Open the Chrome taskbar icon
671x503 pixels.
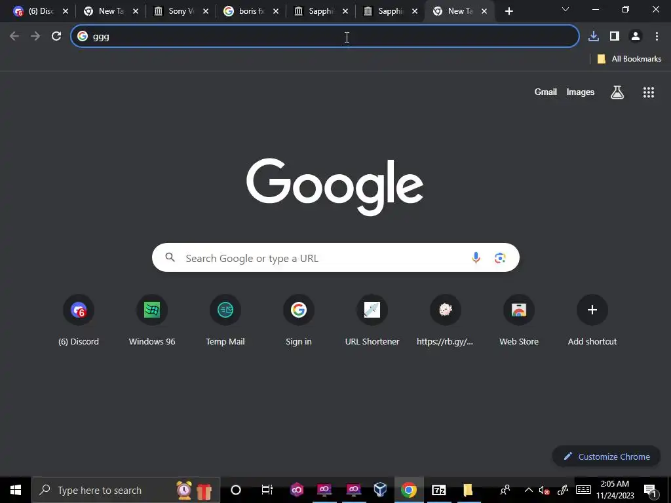coord(409,490)
